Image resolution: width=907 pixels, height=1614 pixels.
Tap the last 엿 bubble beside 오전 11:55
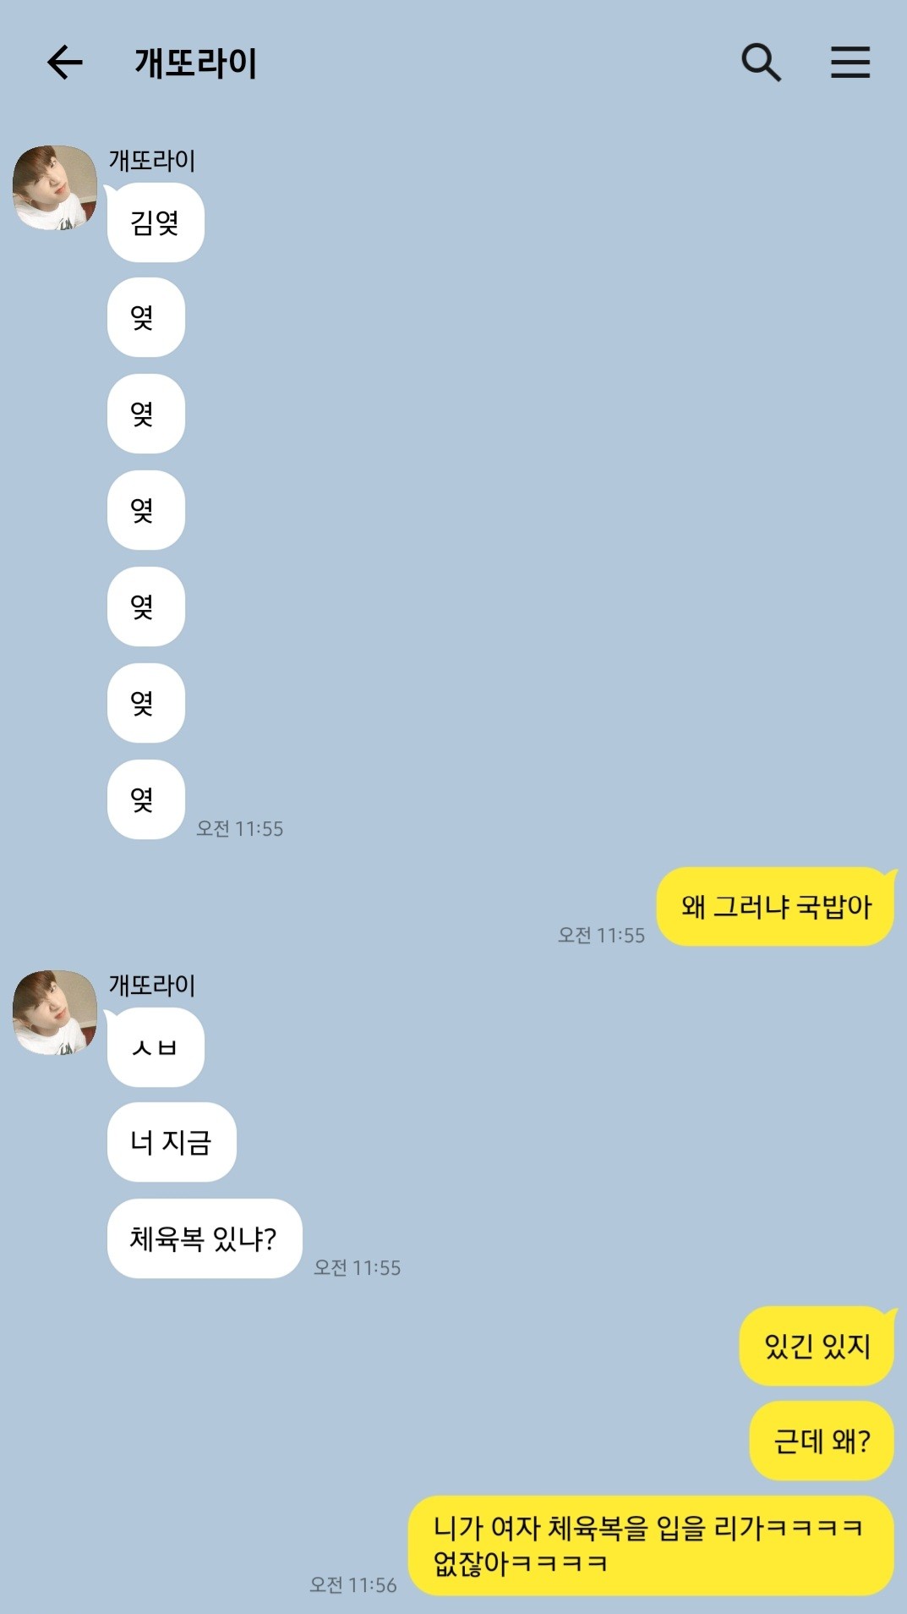point(146,799)
